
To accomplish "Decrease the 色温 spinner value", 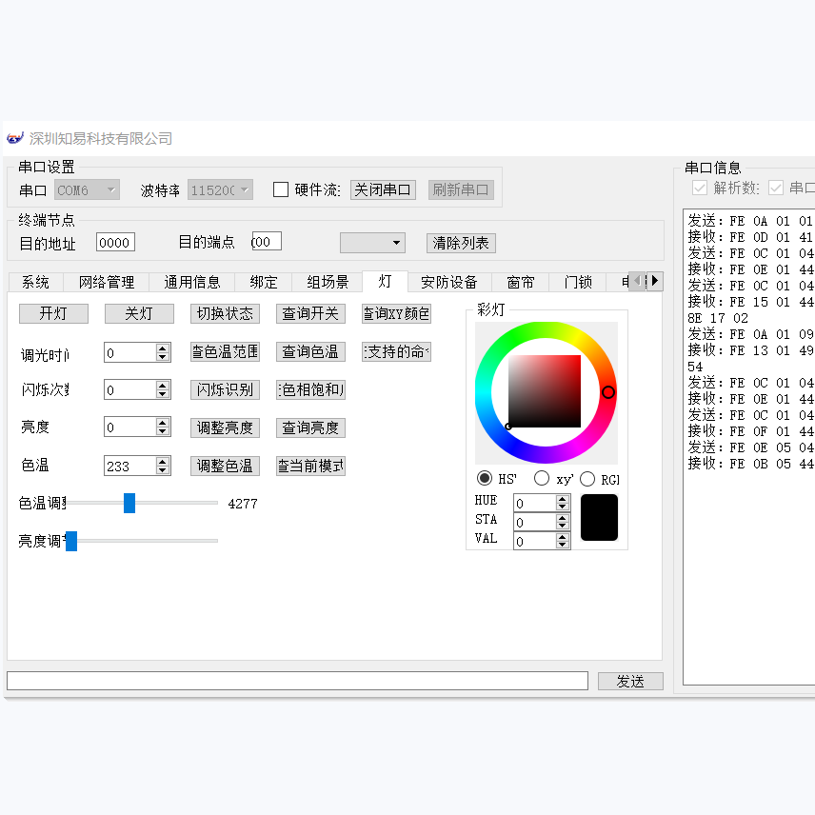I will pyautogui.click(x=163, y=470).
